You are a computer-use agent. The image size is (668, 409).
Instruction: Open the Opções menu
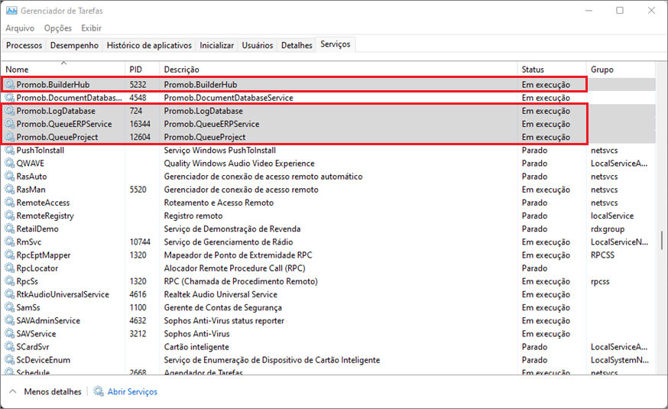(58, 28)
